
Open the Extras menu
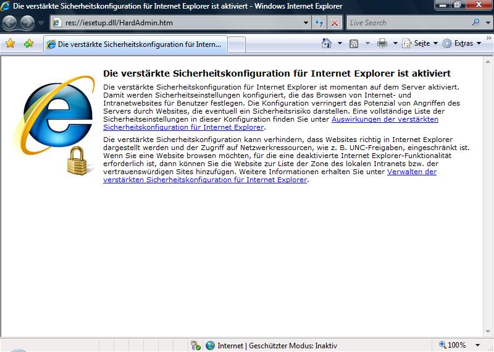461,43
